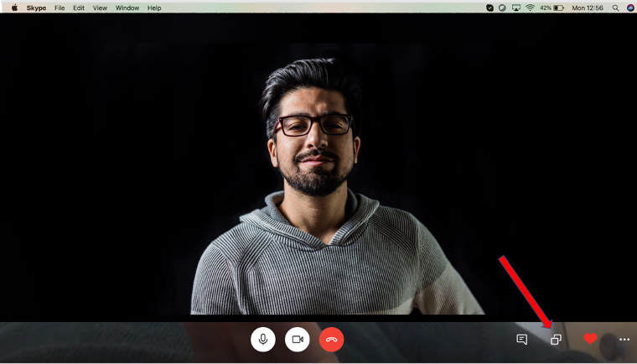Click the share screen icon
The height and width of the screenshot is (364, 637).
pyautogui.click(x=557, y=339)
